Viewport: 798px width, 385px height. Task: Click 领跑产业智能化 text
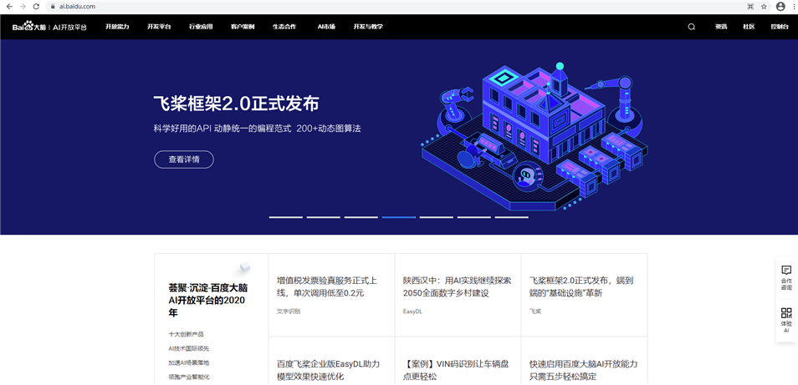click(x=189, y=377)
